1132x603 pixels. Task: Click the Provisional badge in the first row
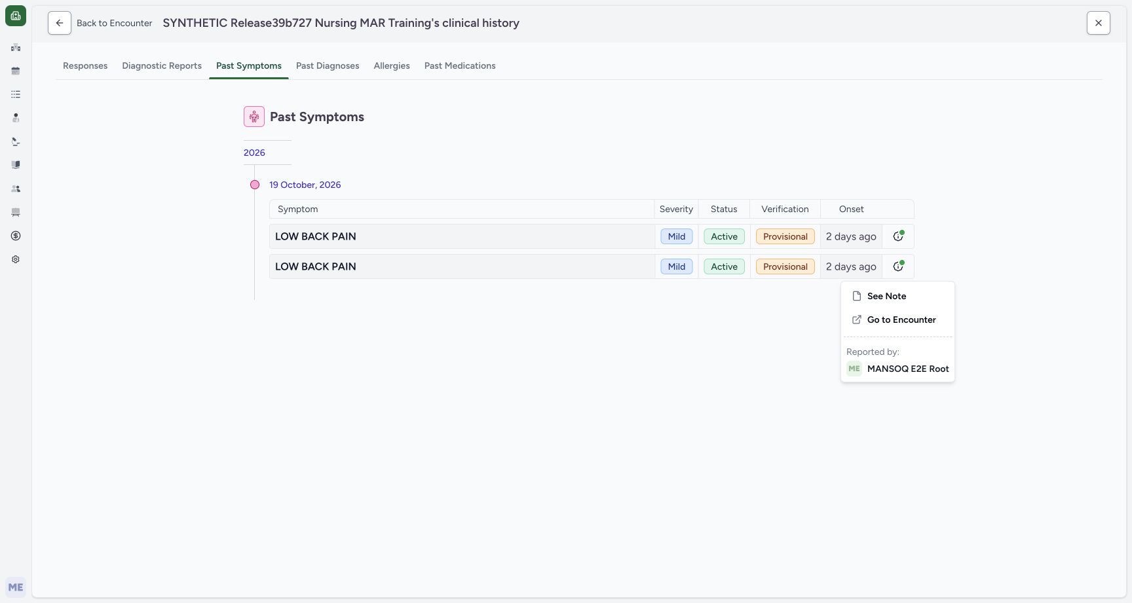[785, 236]
